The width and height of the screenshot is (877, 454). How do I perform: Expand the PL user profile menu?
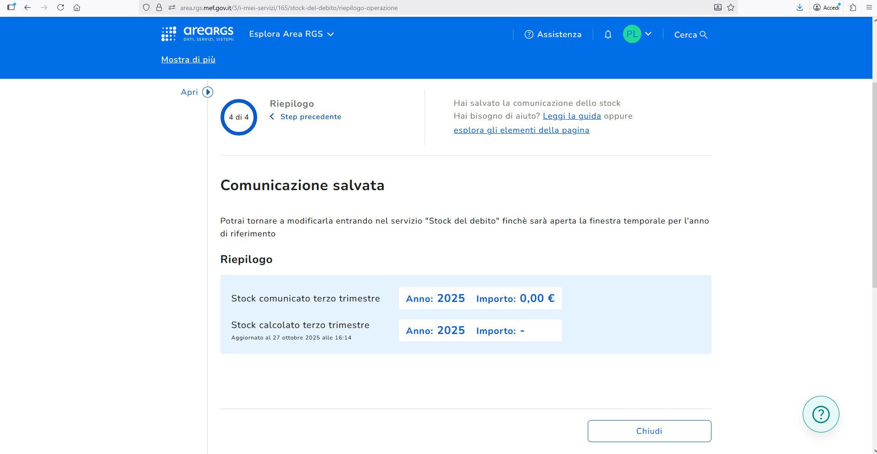click(637, 34)
